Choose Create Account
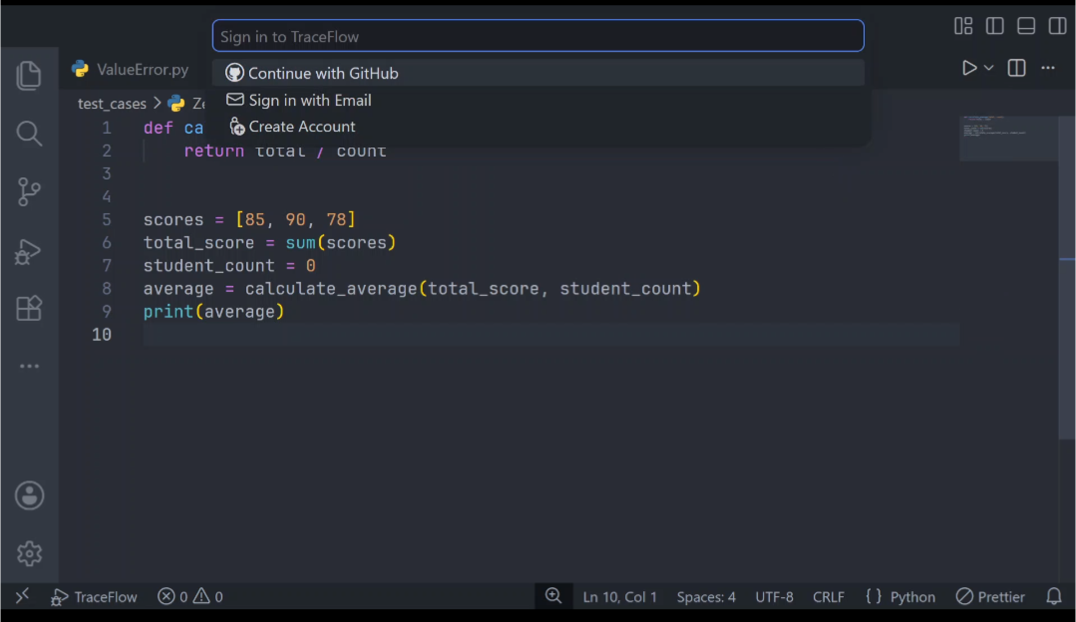The height and width of the screenshot is (622, 1076). click(538, 127)
